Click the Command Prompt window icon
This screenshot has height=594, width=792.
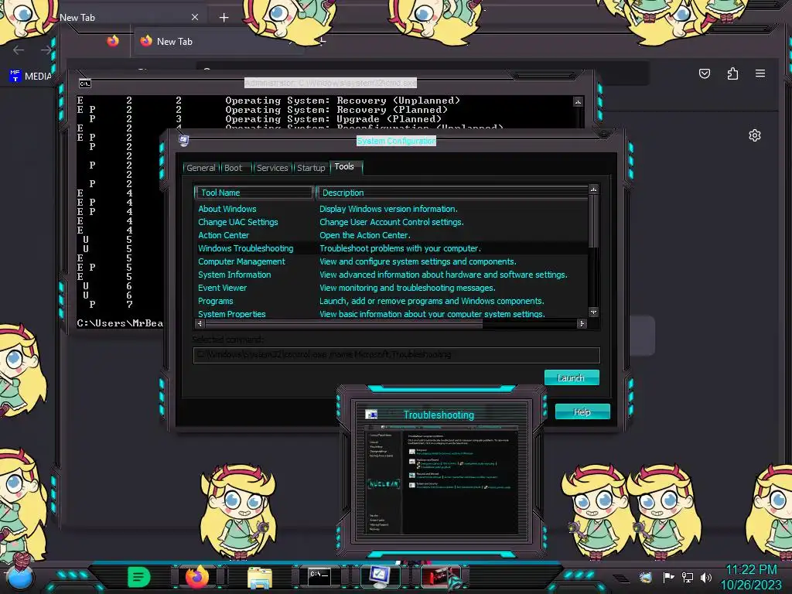tap(85, 84)
